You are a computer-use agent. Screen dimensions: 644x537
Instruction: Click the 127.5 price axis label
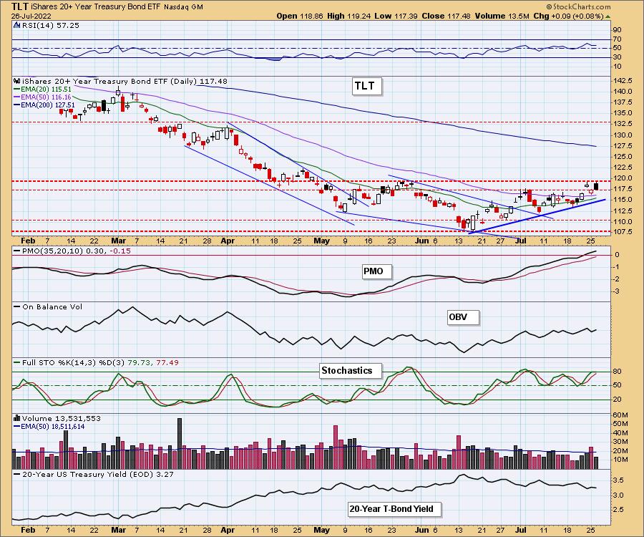(x=623, y=146)
